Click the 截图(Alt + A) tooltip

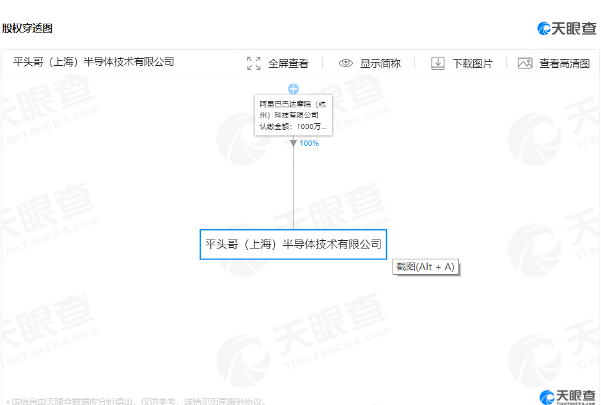426,267
